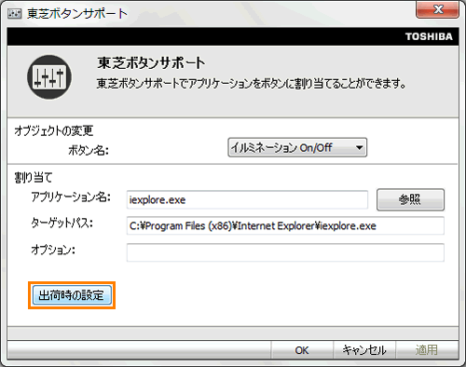Image resolution: width=466 pixels, height=367 pixels.
Task: Click the オプション: label
Action: coord(53,250)
